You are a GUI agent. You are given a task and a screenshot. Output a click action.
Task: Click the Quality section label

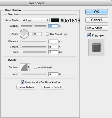12,60
